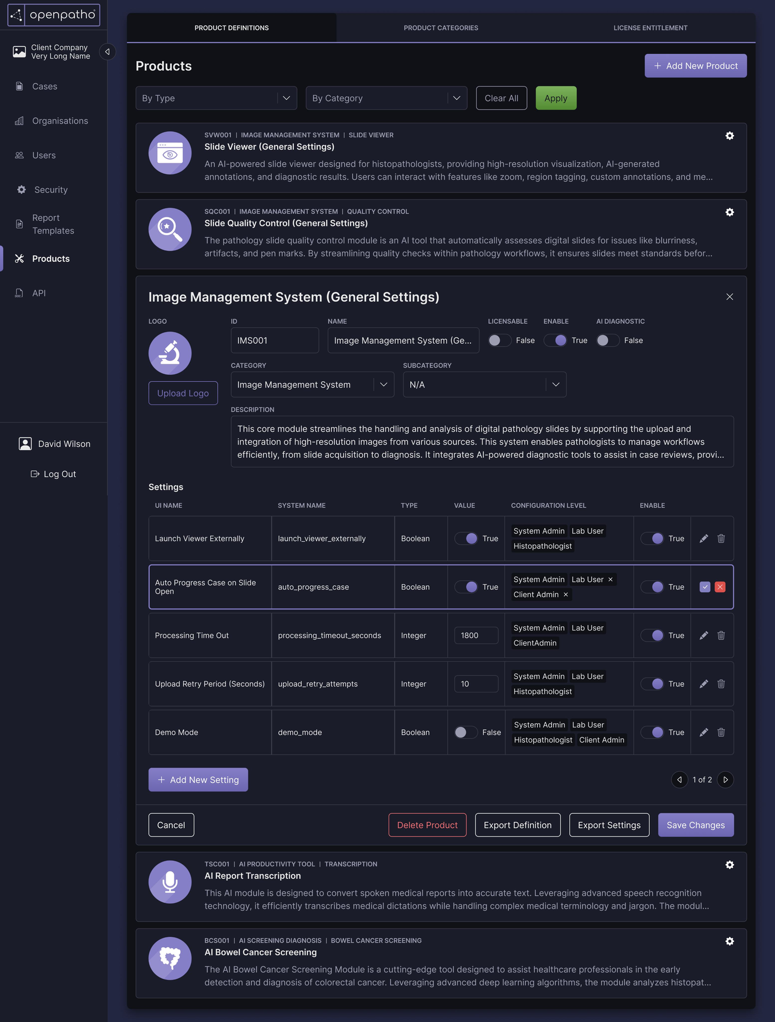Open API in the sidebar
775x1022 pixels.
pos(39,293)
